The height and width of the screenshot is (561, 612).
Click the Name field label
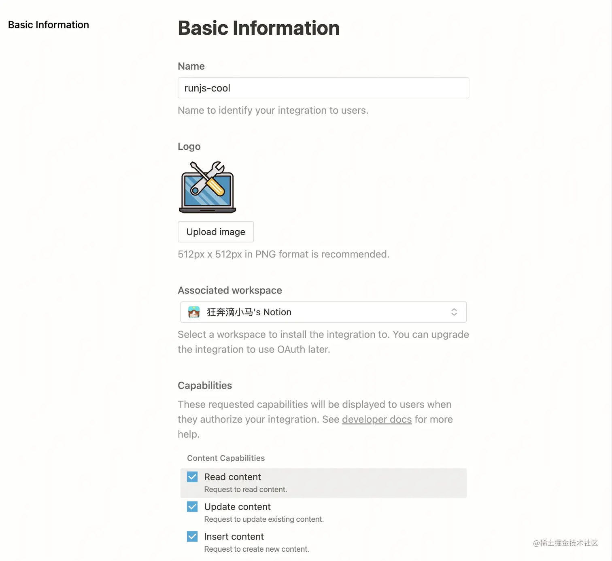(191, 66)
